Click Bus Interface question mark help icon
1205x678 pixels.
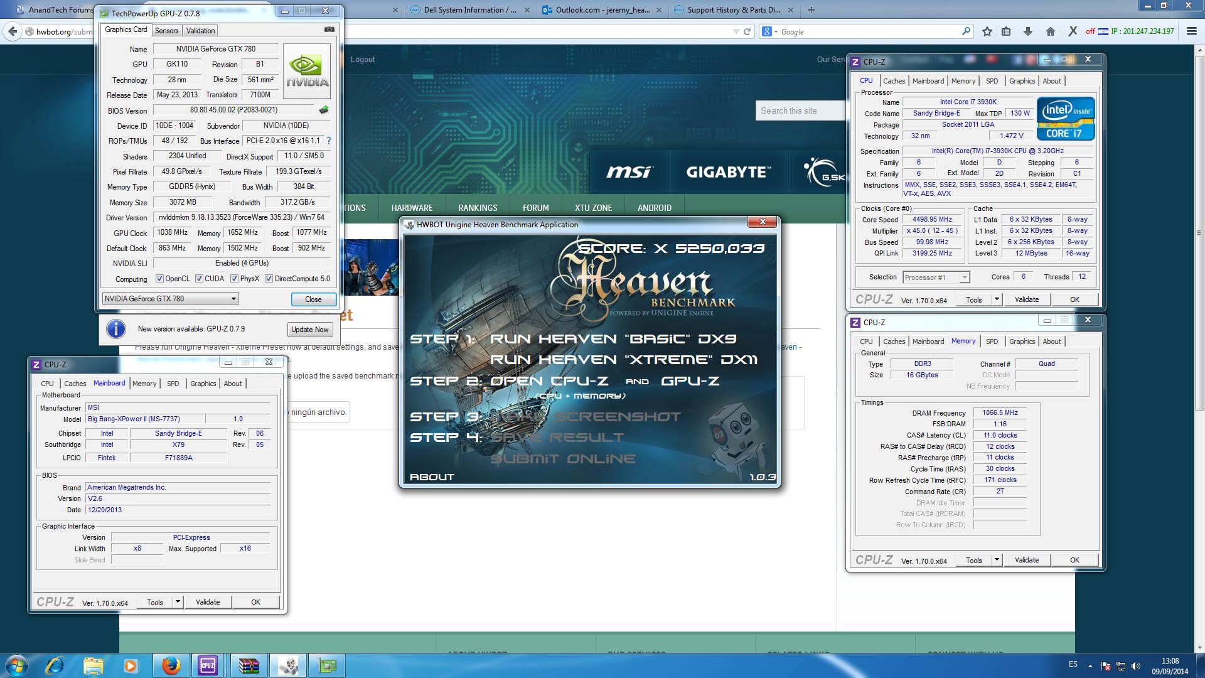[329, 141]
